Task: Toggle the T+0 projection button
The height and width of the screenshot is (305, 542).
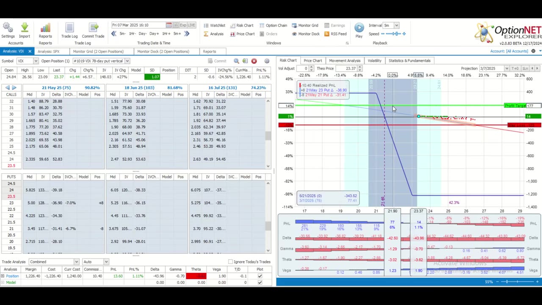Action: click(x=515, y=69)
